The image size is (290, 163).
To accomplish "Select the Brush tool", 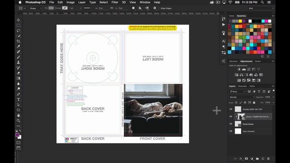I will coord(18,57).
